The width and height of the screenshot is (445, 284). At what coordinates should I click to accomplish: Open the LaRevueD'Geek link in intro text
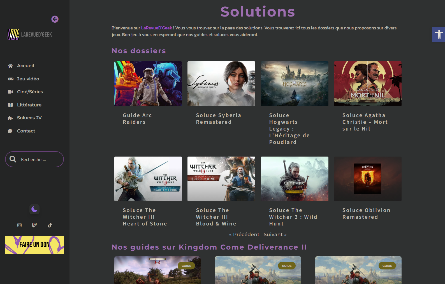tap(156, 28)
